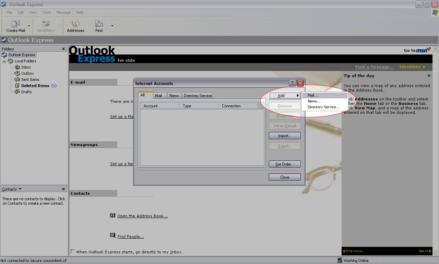Collapse the Local Folders tree node
Image resolution: width=439 pixels, height=264 pixels.
pyautogui.click(x=4, y=61)
